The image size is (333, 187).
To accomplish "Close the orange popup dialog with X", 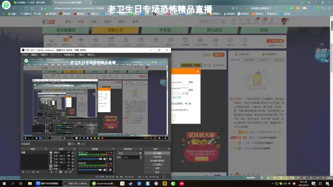I will click(197, 71).
